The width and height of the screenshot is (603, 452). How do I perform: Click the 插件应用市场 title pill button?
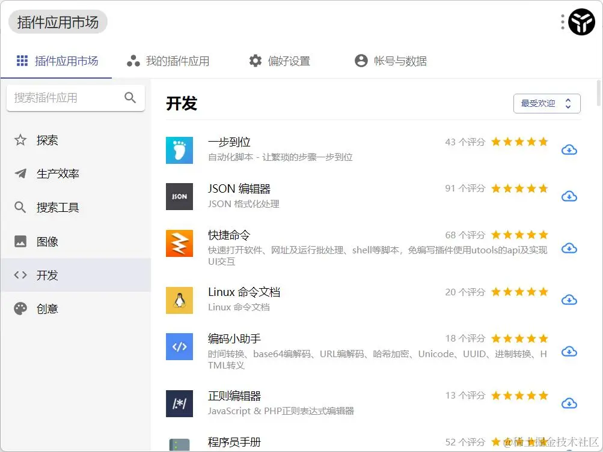pyautogui.click(x=58, y=22)
